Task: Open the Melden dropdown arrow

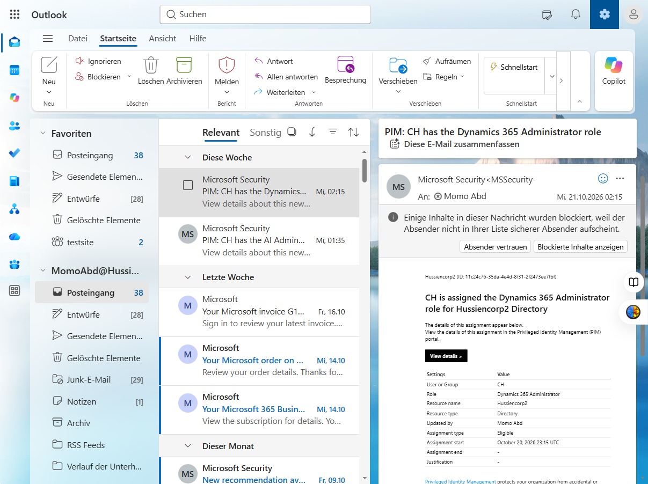Action: (227, 93)
